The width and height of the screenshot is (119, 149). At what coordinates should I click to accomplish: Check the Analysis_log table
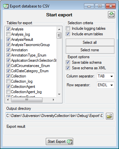[x=8, y=34]
